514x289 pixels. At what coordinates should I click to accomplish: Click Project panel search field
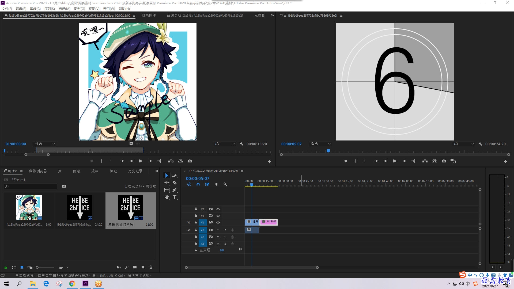click(x=31, y=186)
